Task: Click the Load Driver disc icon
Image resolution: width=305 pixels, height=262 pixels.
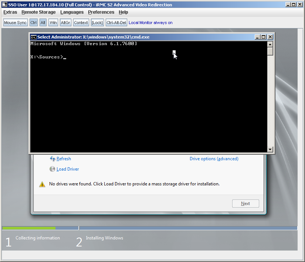Action: coord(52,169)
